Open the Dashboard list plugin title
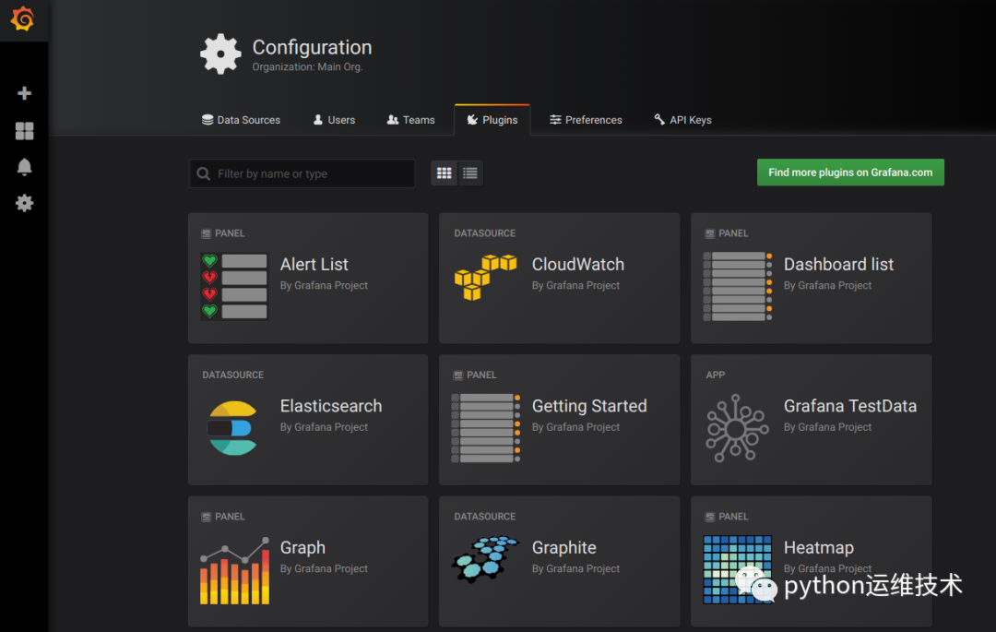The image size is (996, 632). click(838, 264)
